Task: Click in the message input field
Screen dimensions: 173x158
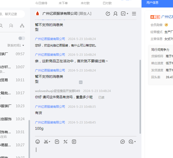Action: click(85, 150)
